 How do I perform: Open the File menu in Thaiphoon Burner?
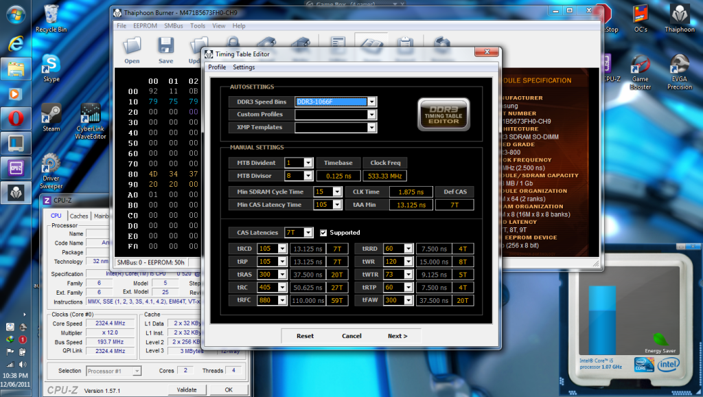pyautogui.click(x=122, y=26)
